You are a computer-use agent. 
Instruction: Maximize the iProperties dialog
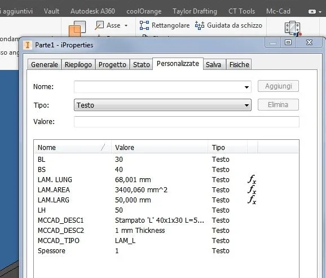click(288, 42)
